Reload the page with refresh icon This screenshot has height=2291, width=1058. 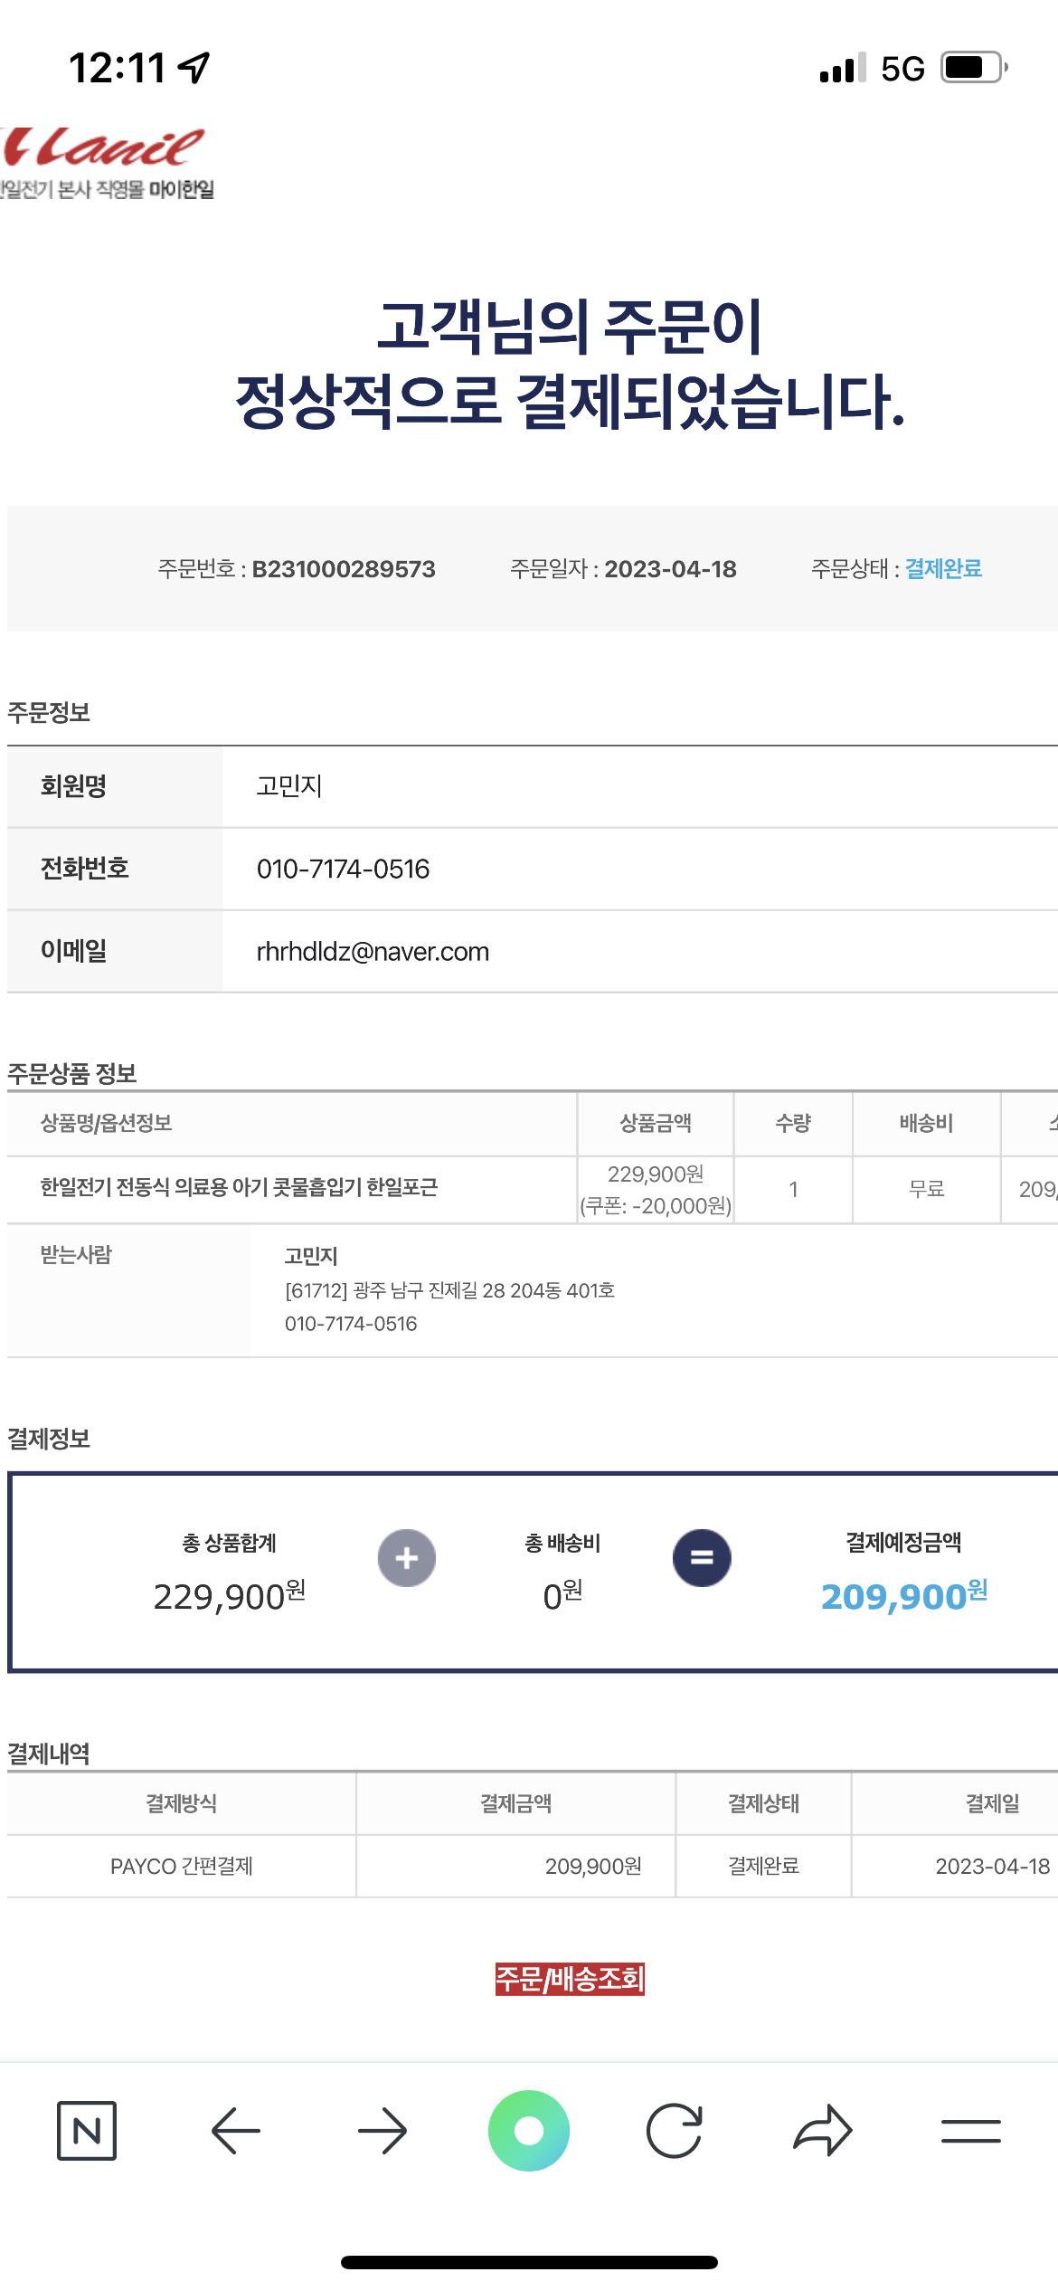(675, 2131)
